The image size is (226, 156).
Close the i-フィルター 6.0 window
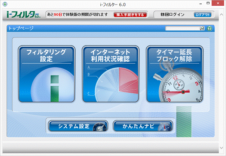point(218,3)
